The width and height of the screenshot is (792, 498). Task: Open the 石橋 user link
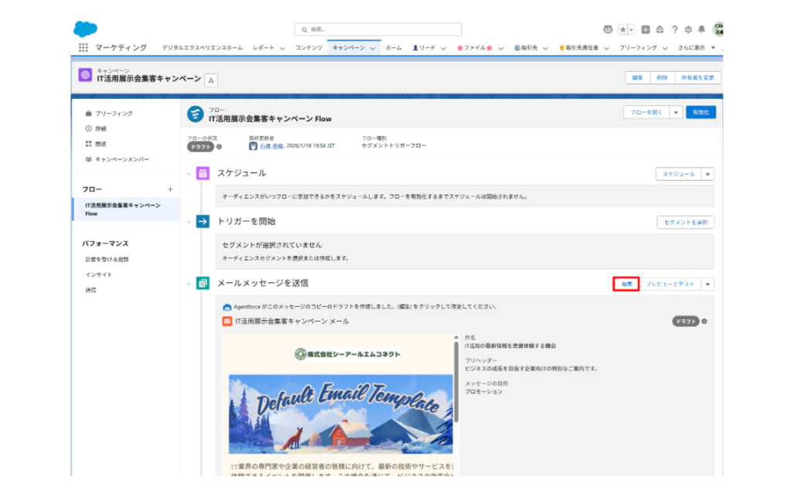pyautogui.click(x=271, y=146)
